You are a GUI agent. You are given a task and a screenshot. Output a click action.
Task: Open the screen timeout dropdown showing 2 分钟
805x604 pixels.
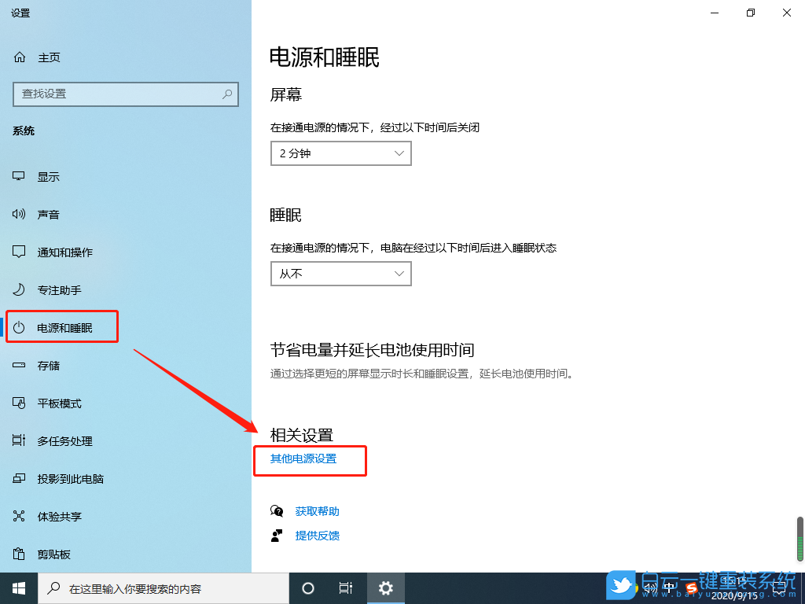tap(340, 153)
